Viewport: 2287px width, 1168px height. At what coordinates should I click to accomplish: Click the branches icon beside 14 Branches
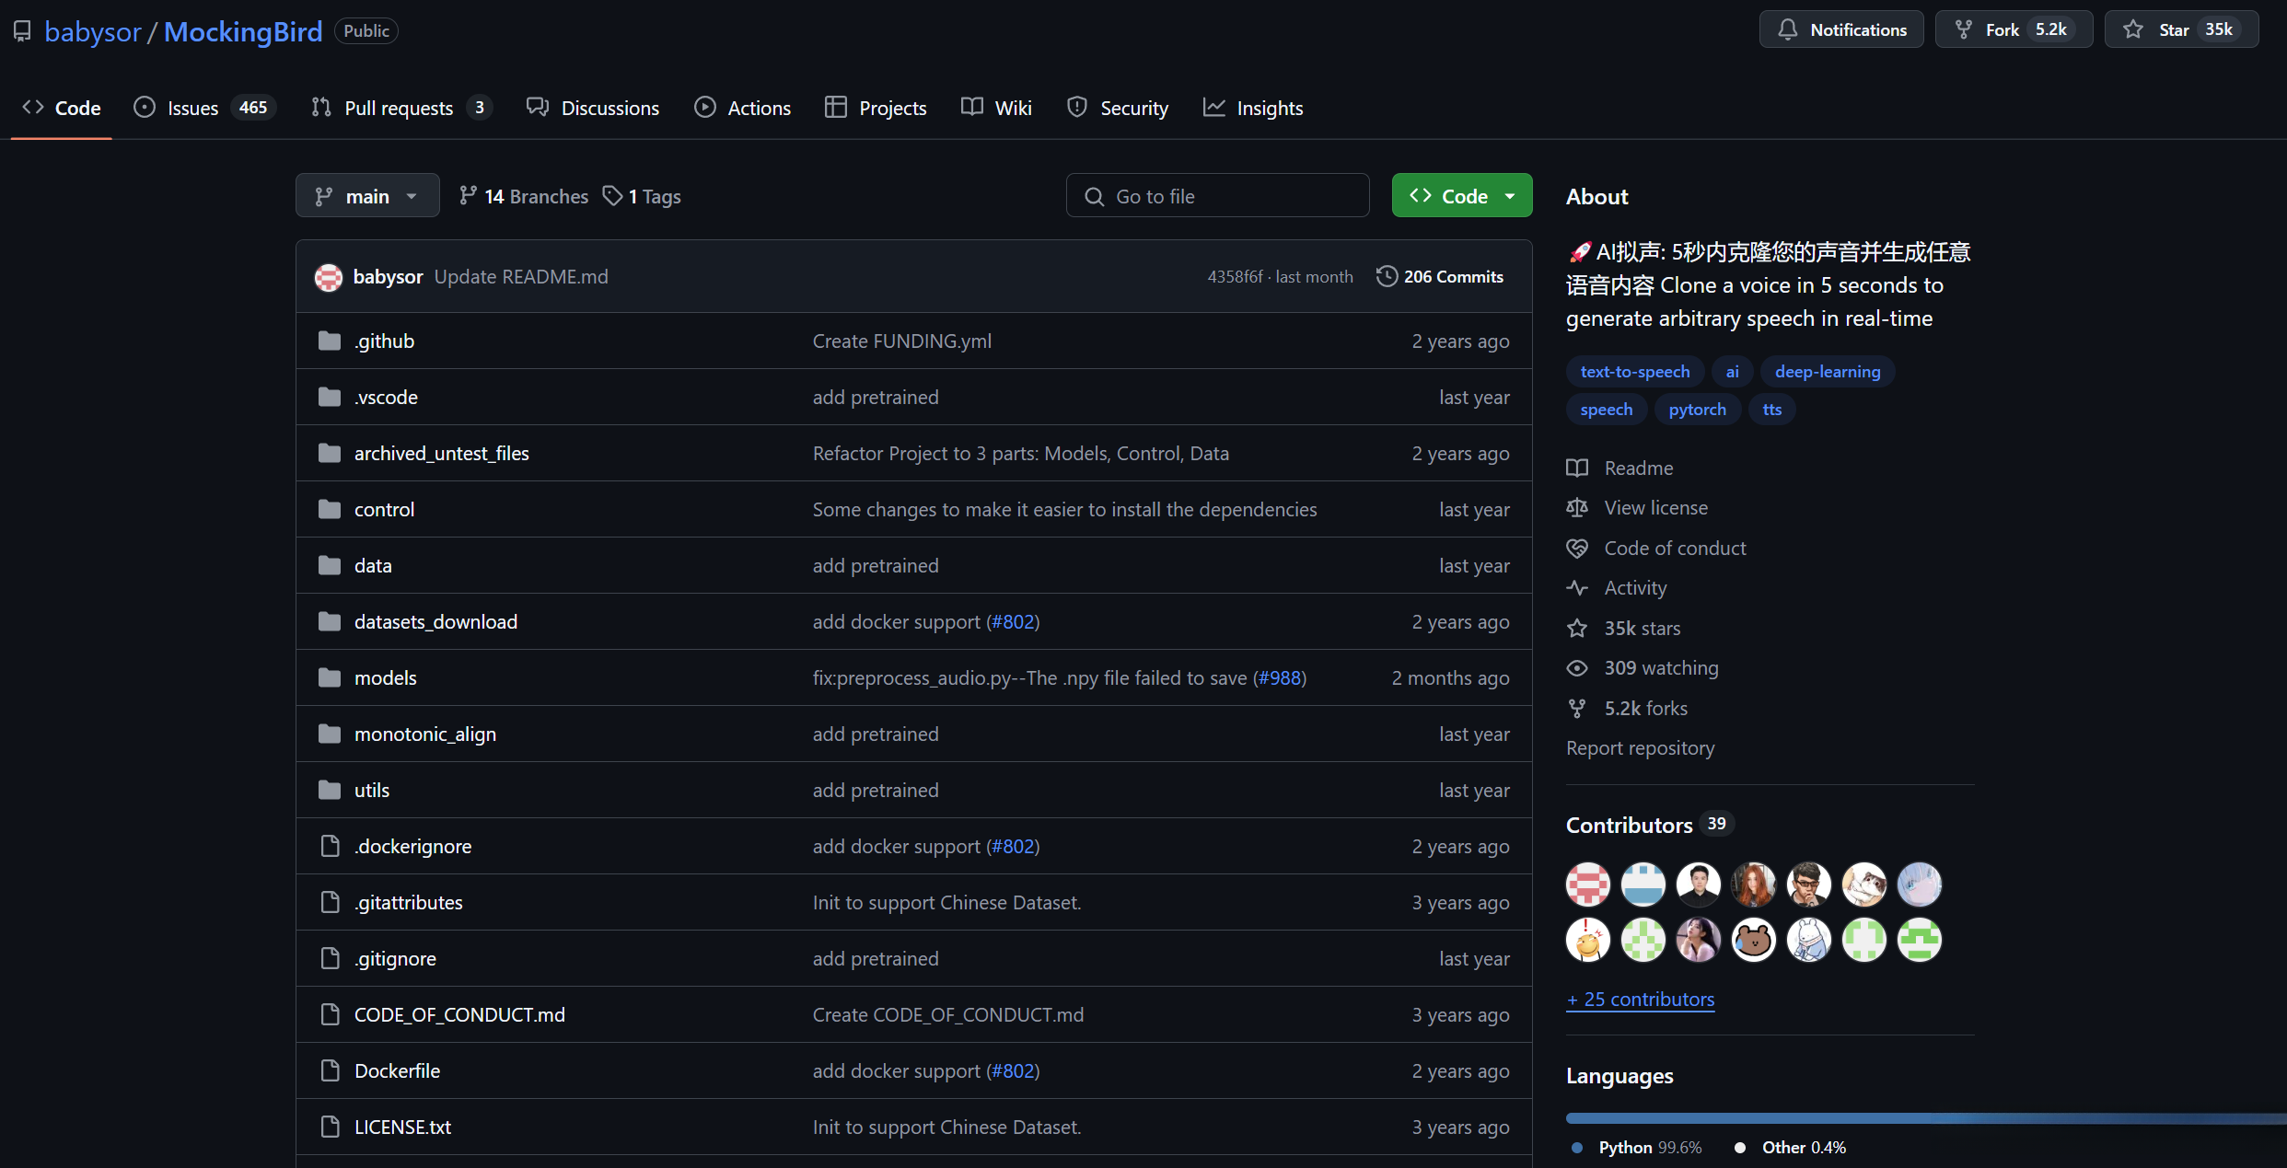coord(468,196)
